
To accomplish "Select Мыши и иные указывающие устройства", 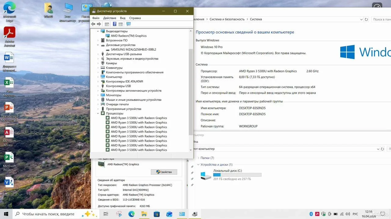I will 133,100.
